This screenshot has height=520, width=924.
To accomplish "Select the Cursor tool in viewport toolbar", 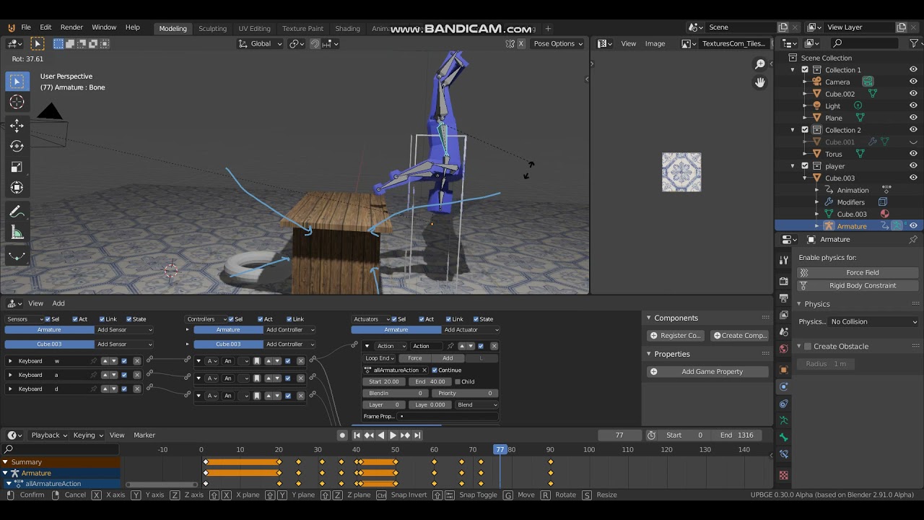I will [17, 103].
